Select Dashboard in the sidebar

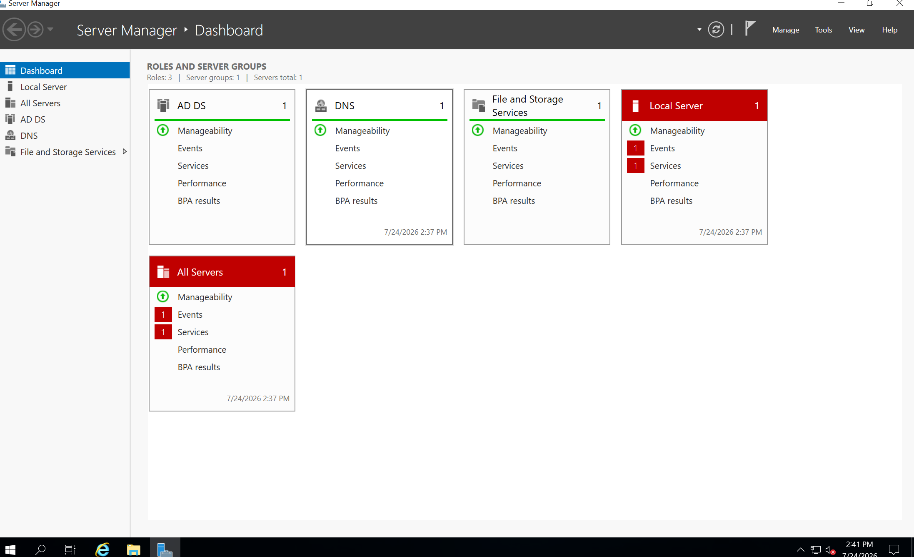65,70
